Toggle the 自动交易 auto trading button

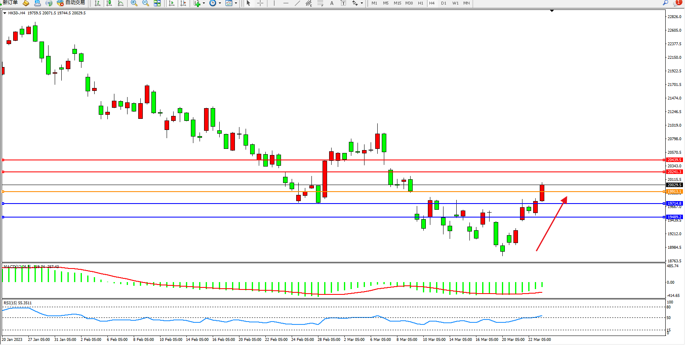[71, 3]
